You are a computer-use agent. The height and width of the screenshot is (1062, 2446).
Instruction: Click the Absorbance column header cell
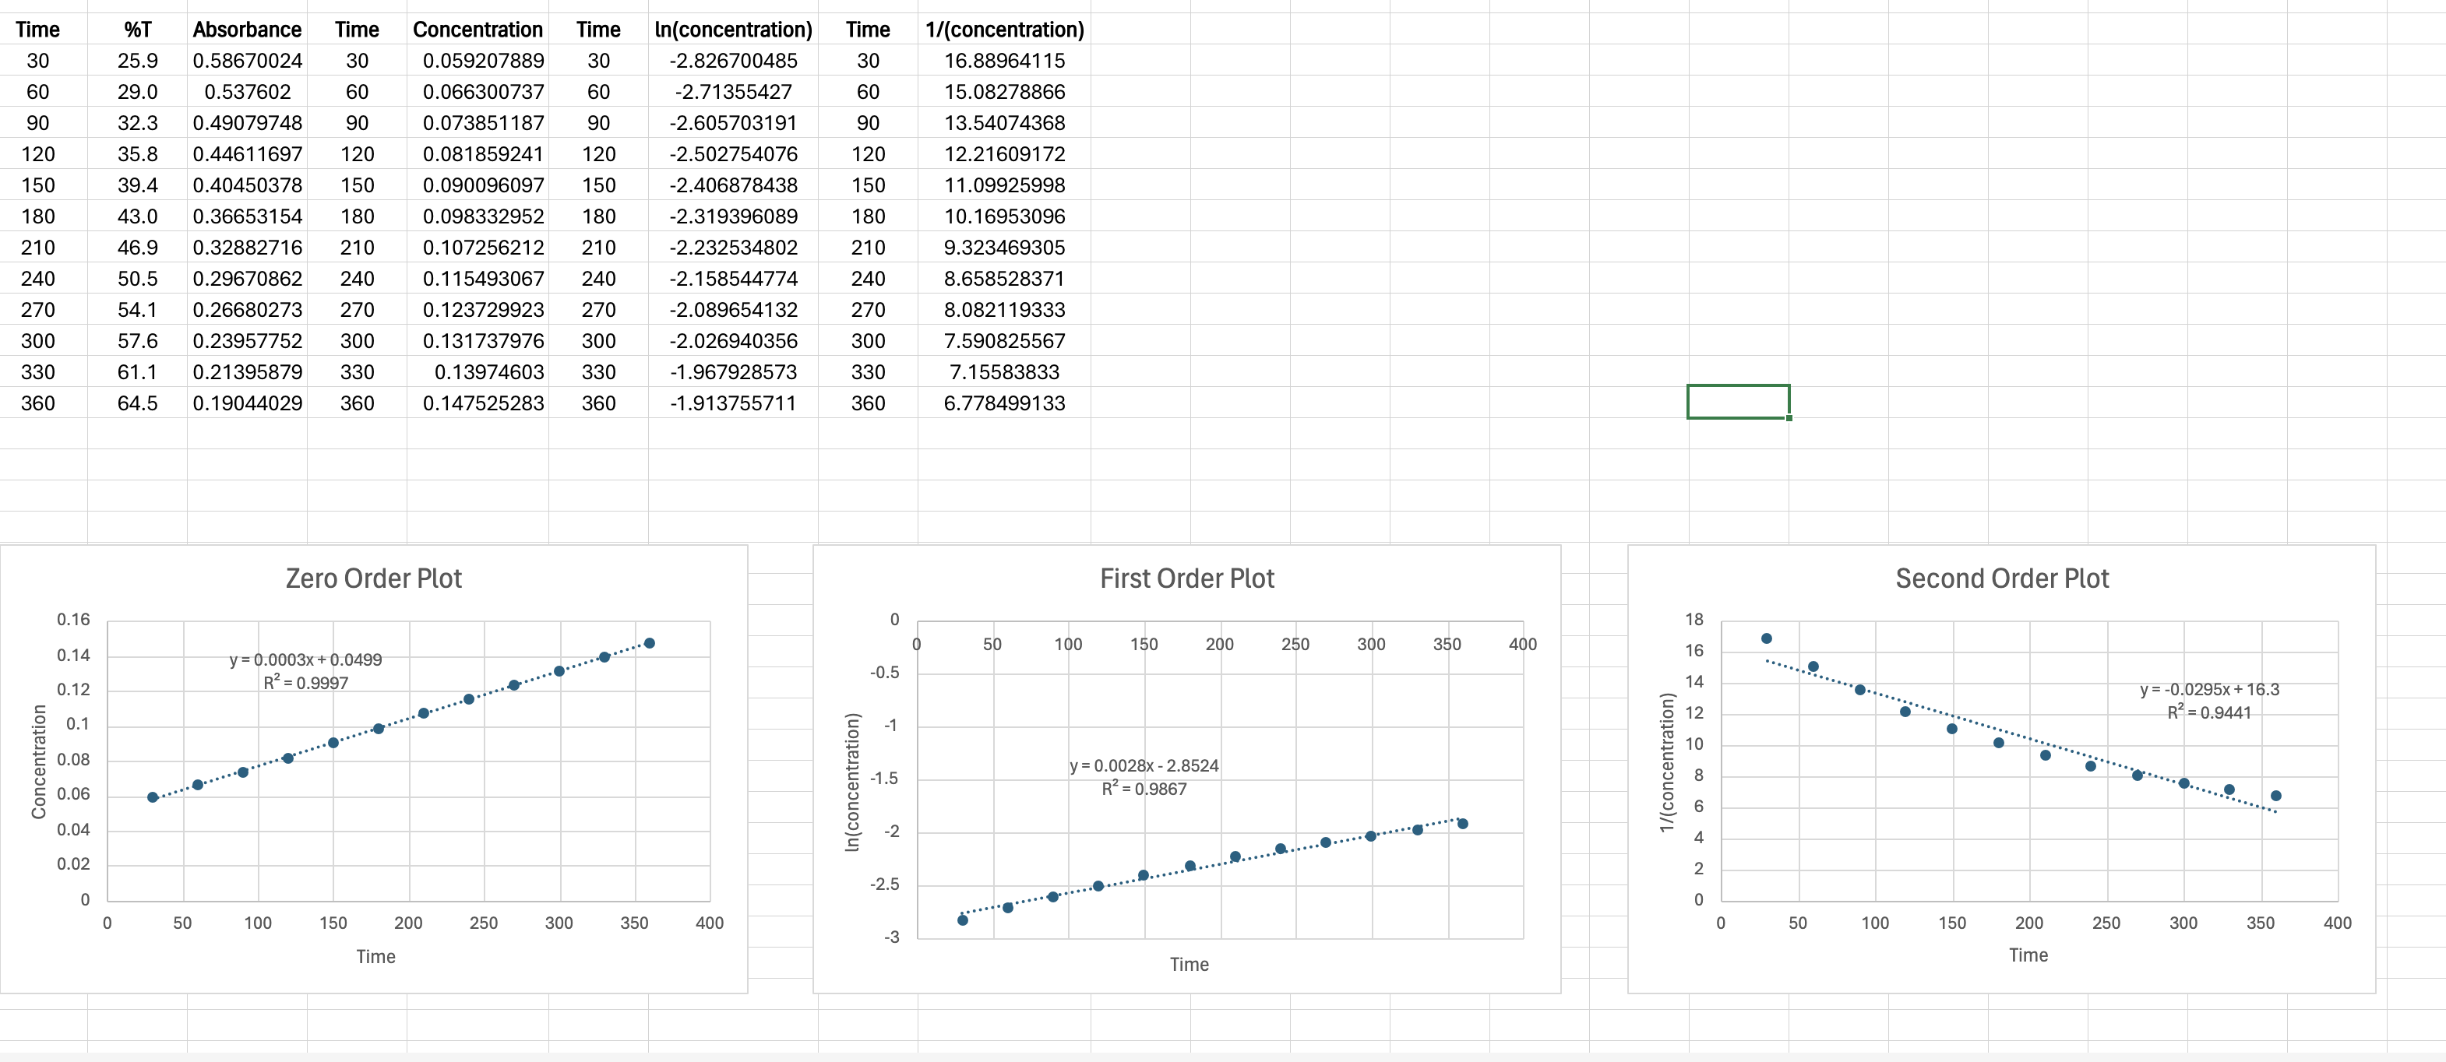point(246,30)
